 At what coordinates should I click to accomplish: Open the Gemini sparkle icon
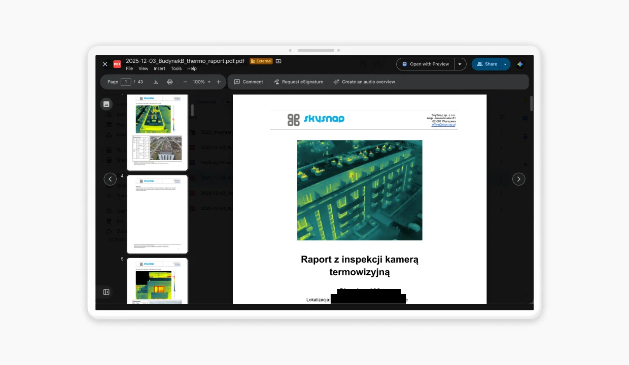pos(520,64)
